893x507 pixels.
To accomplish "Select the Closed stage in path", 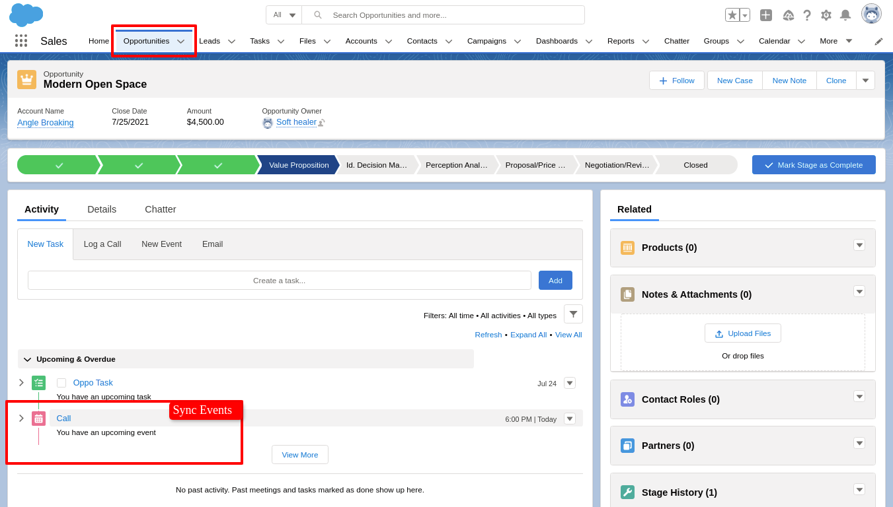I will 695,165.
